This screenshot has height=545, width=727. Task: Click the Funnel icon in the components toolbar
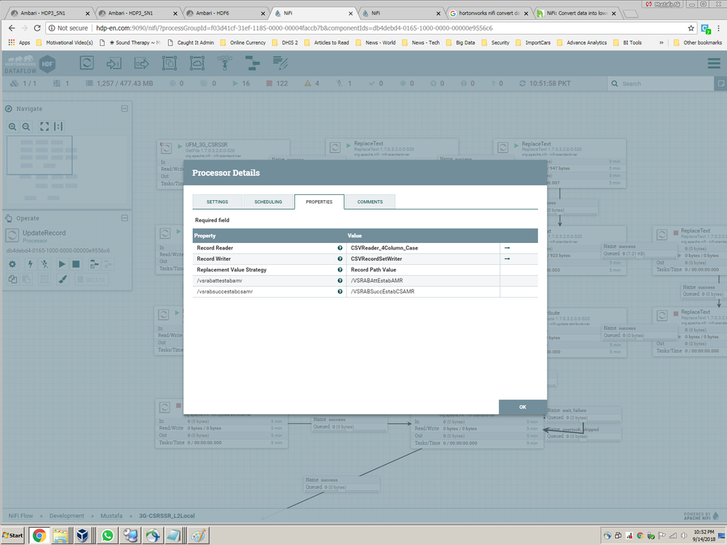pyautogui.click(x=226, y=63)
